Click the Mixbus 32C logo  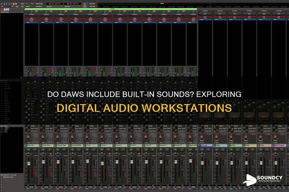tap(5, 10)
